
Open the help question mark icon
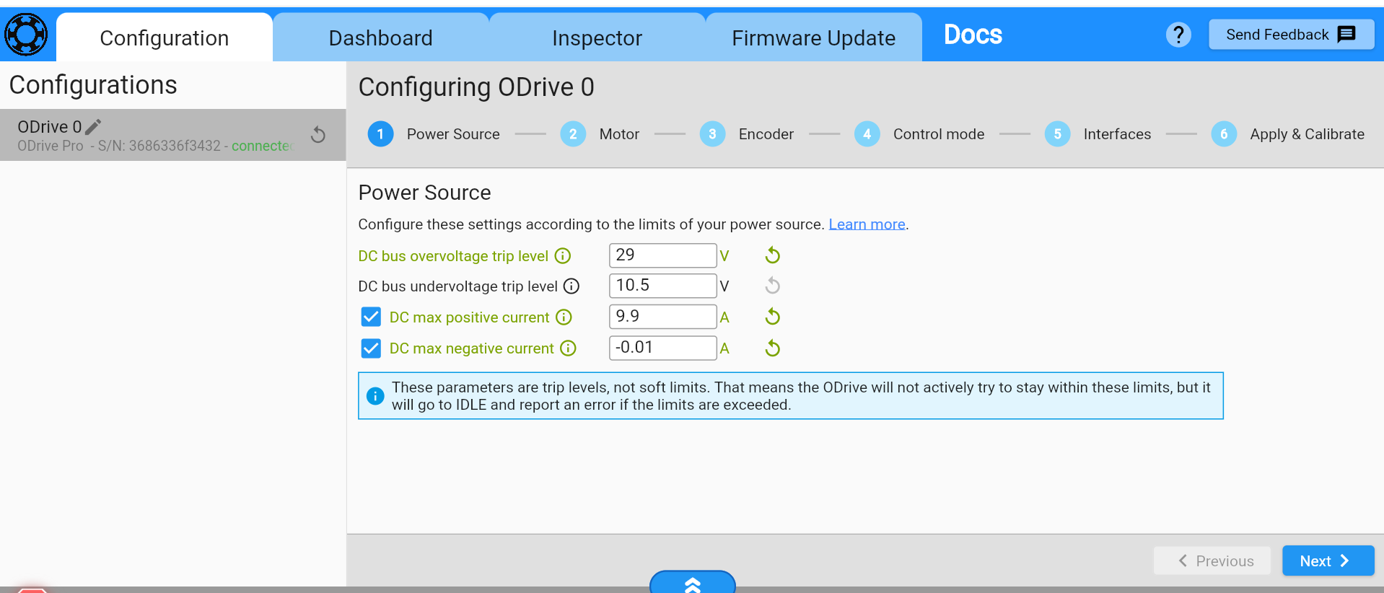(1178, 35)
